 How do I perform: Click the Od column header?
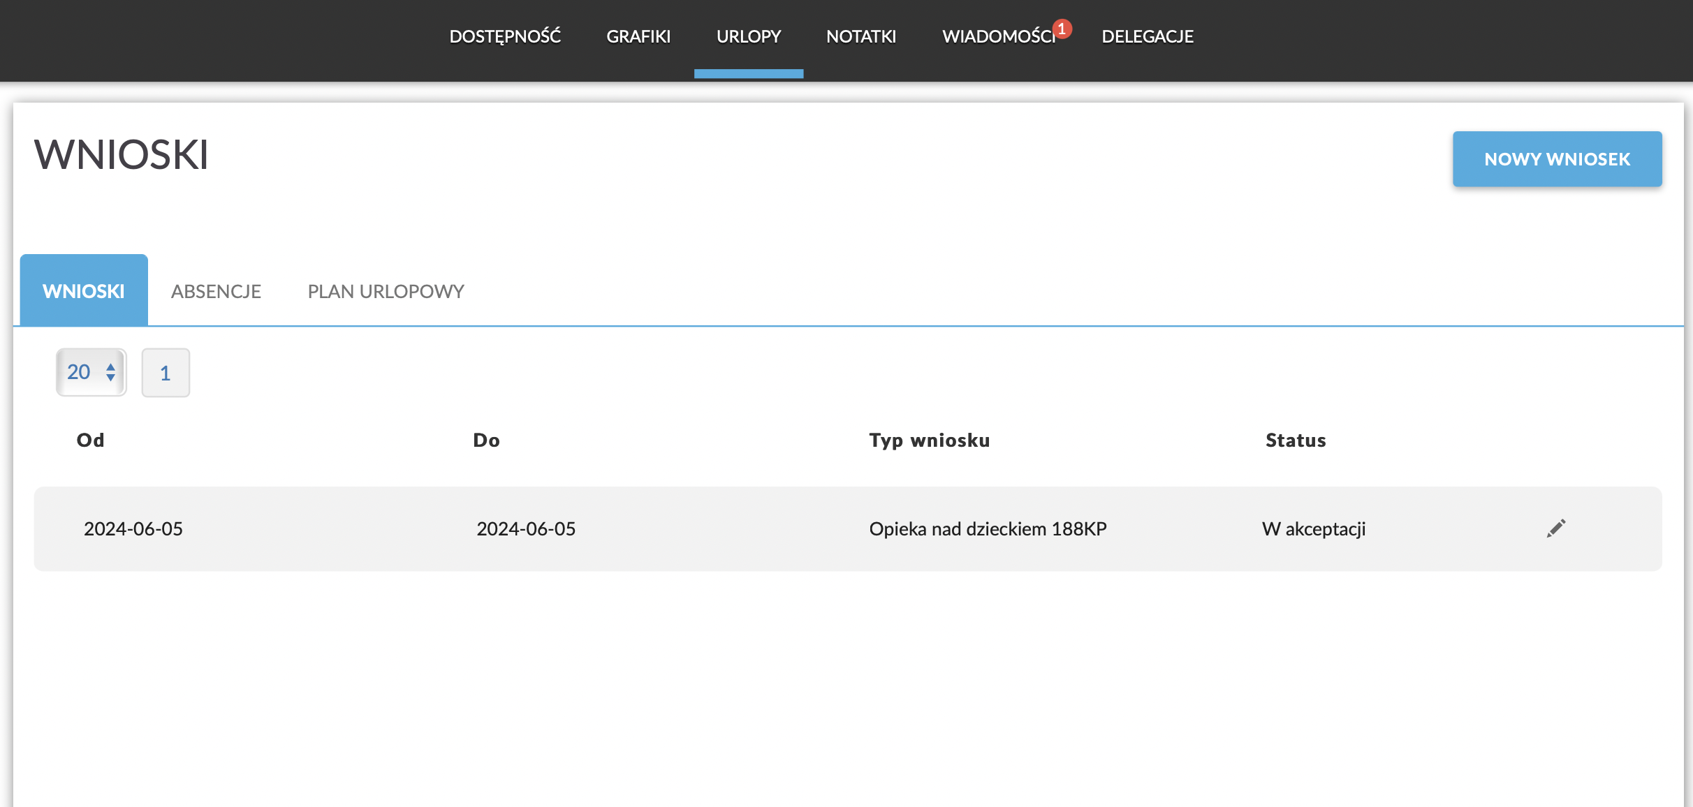tap(90, 440)
